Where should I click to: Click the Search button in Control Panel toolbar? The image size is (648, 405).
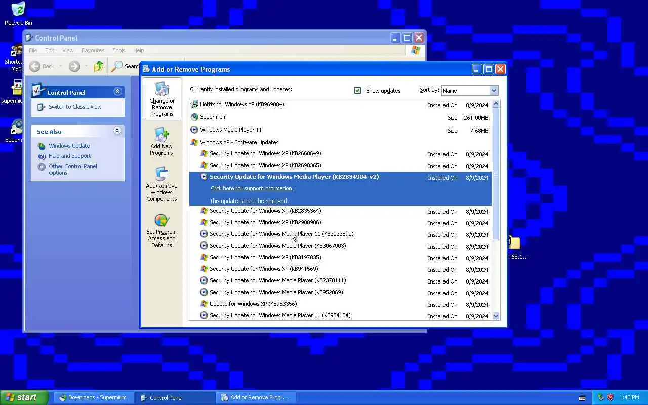pyautogui.click(x=125, y=66)
